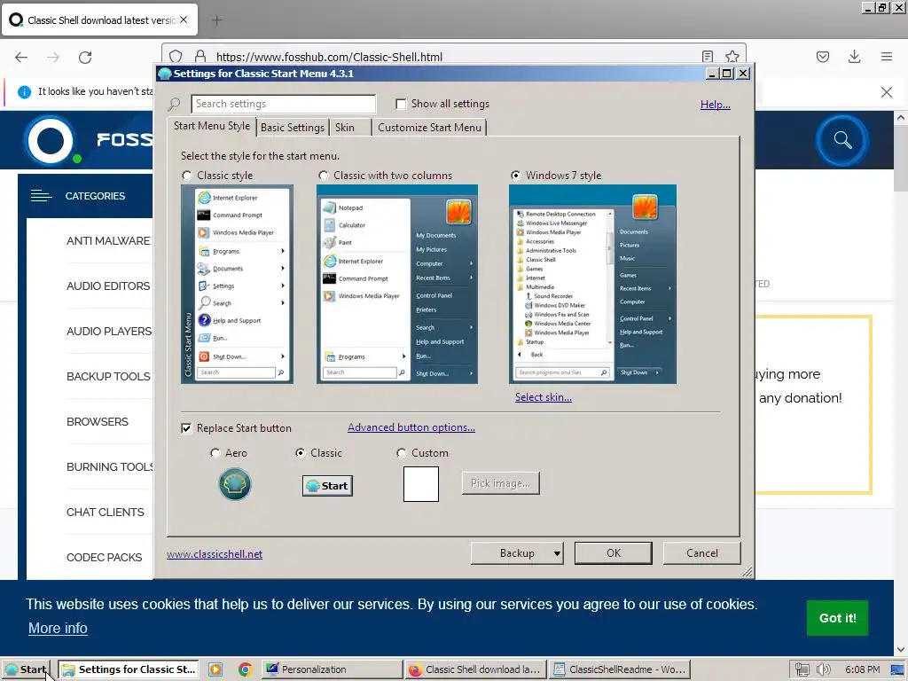Open Personalization window from taskbar
Viewport: 908px width, 681px height.
[x=332, y=669]
